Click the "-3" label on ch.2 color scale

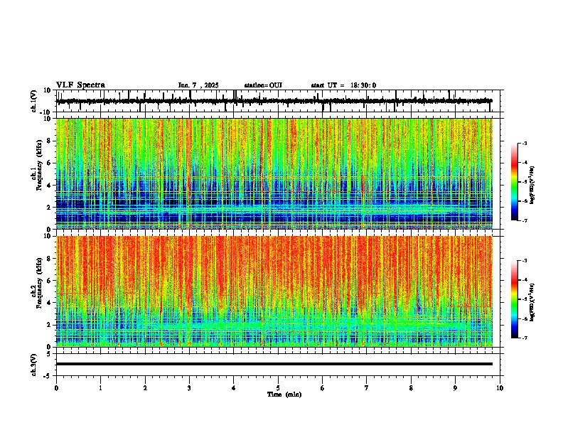525,261
